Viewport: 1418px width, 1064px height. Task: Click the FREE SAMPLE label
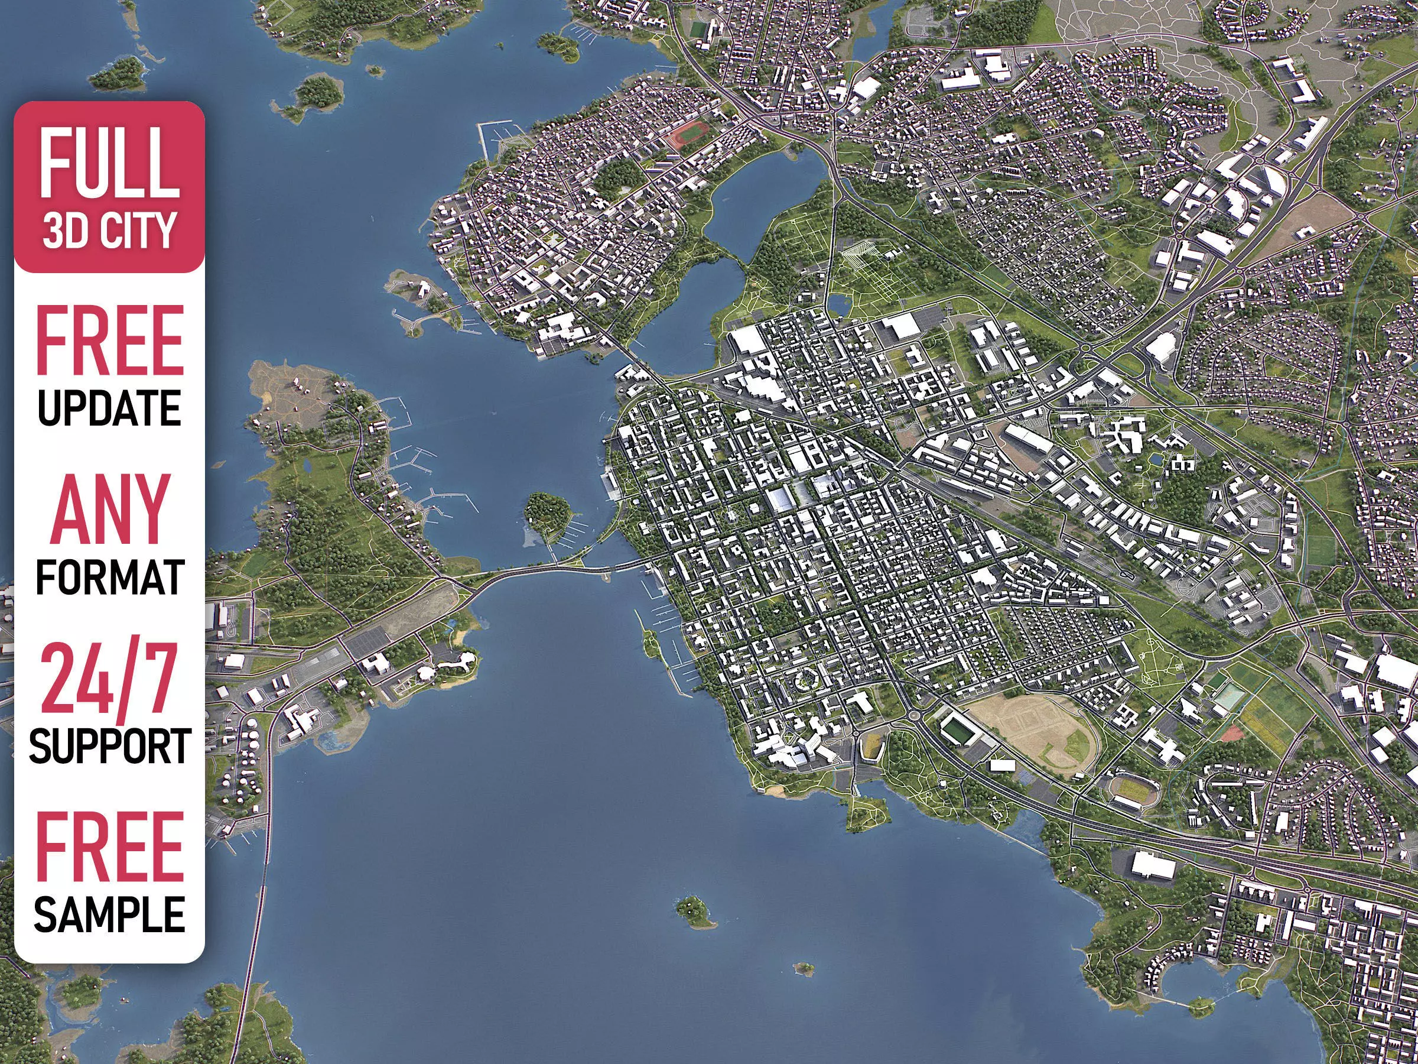click(x=109, y=872)
